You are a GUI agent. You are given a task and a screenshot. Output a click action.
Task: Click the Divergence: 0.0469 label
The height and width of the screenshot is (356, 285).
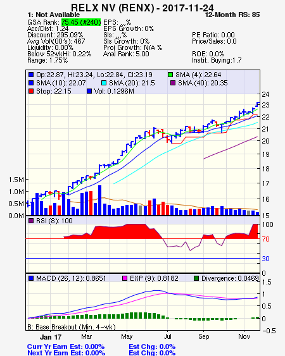point(230,278)
